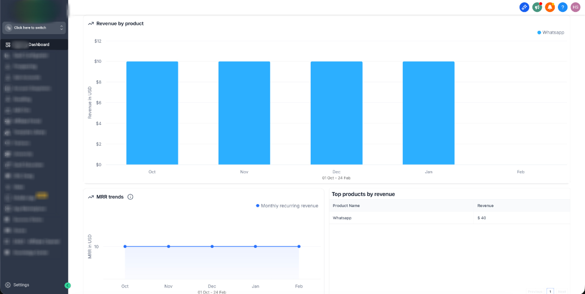Open announcements via the megaphone icon
The image size is (585, 294).
(x=537, y=6)
